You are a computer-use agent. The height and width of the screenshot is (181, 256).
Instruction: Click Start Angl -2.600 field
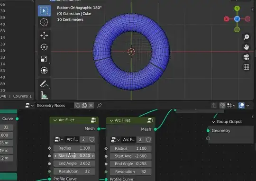pos(131,156)
